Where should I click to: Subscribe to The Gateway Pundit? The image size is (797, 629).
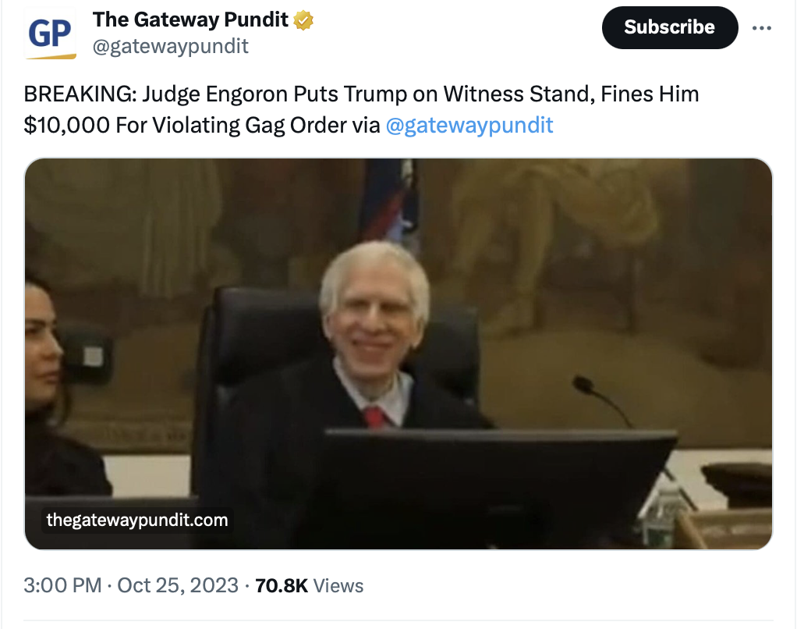pos(669,27)
